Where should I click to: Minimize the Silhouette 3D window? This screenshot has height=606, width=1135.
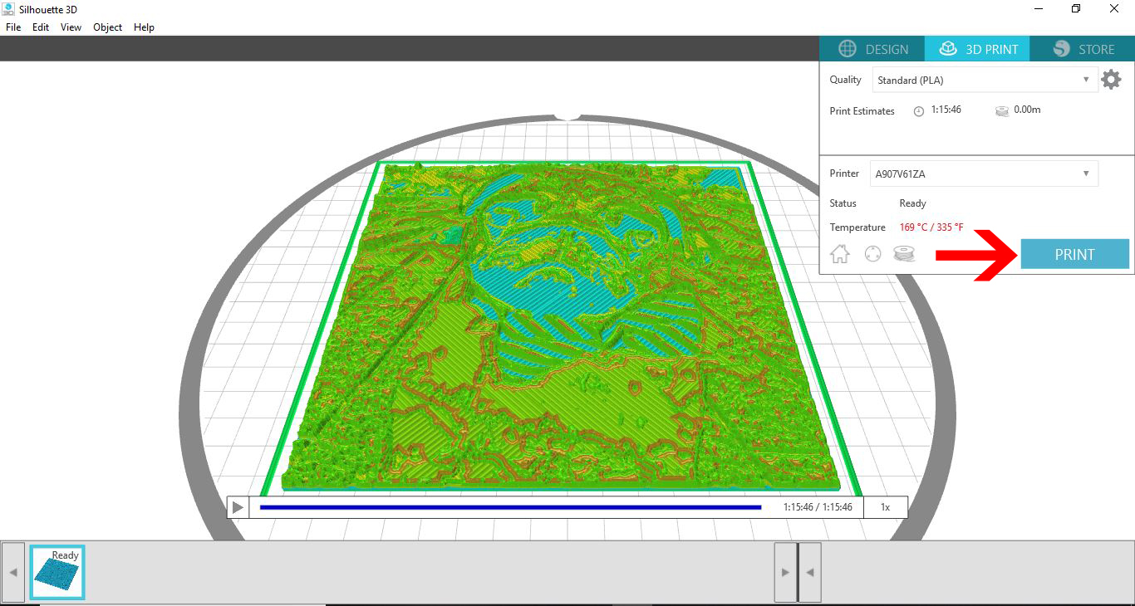[x=1039, y=8]
